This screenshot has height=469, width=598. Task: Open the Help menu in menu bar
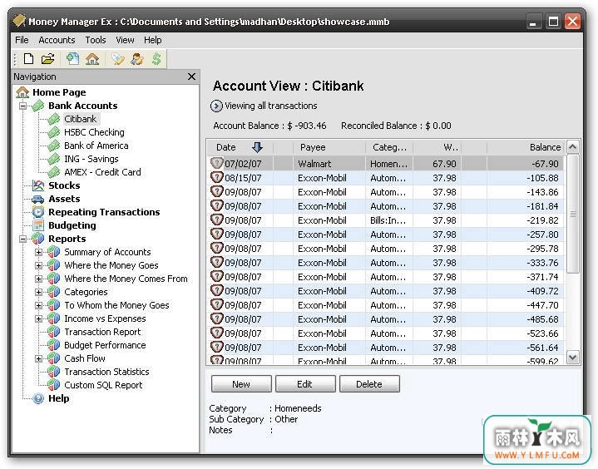152,40
